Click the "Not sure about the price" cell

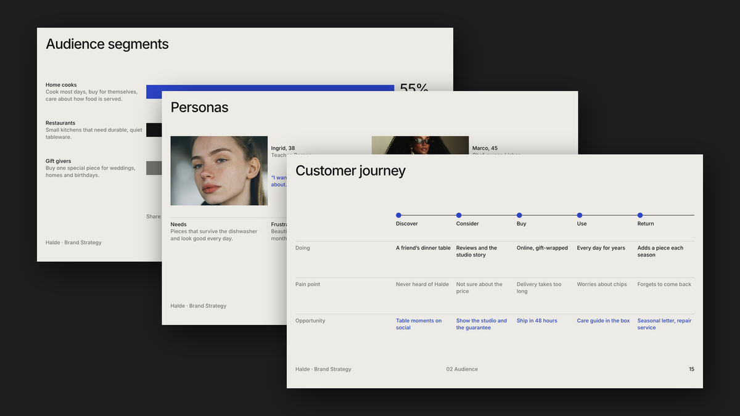[479, 288]
